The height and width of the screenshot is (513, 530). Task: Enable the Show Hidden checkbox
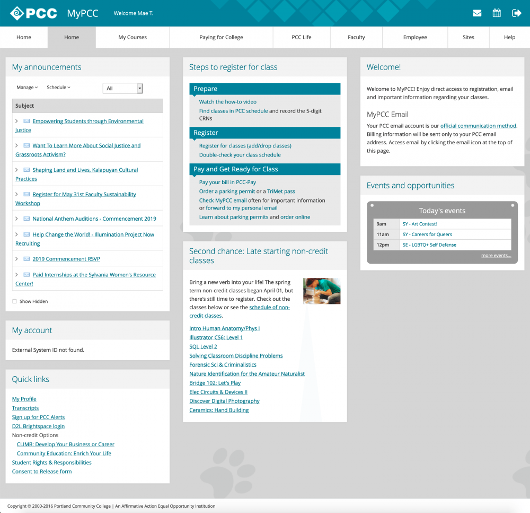(14, 301)
